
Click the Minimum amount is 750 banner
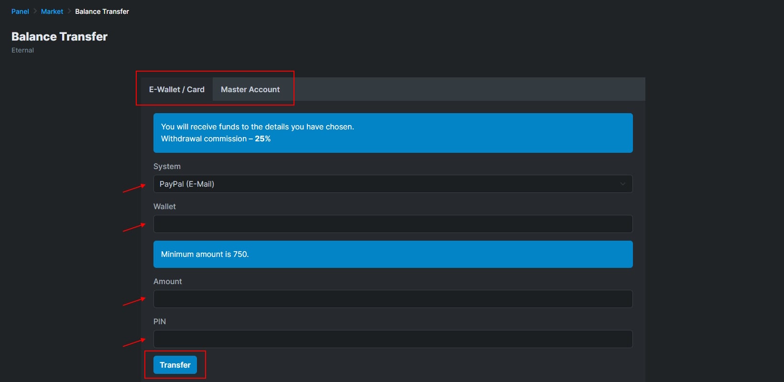[x=392, y=254]
